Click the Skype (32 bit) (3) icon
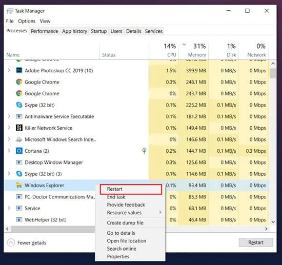Image resolution: width=282 pixels, height=265 pixels. 19,174
